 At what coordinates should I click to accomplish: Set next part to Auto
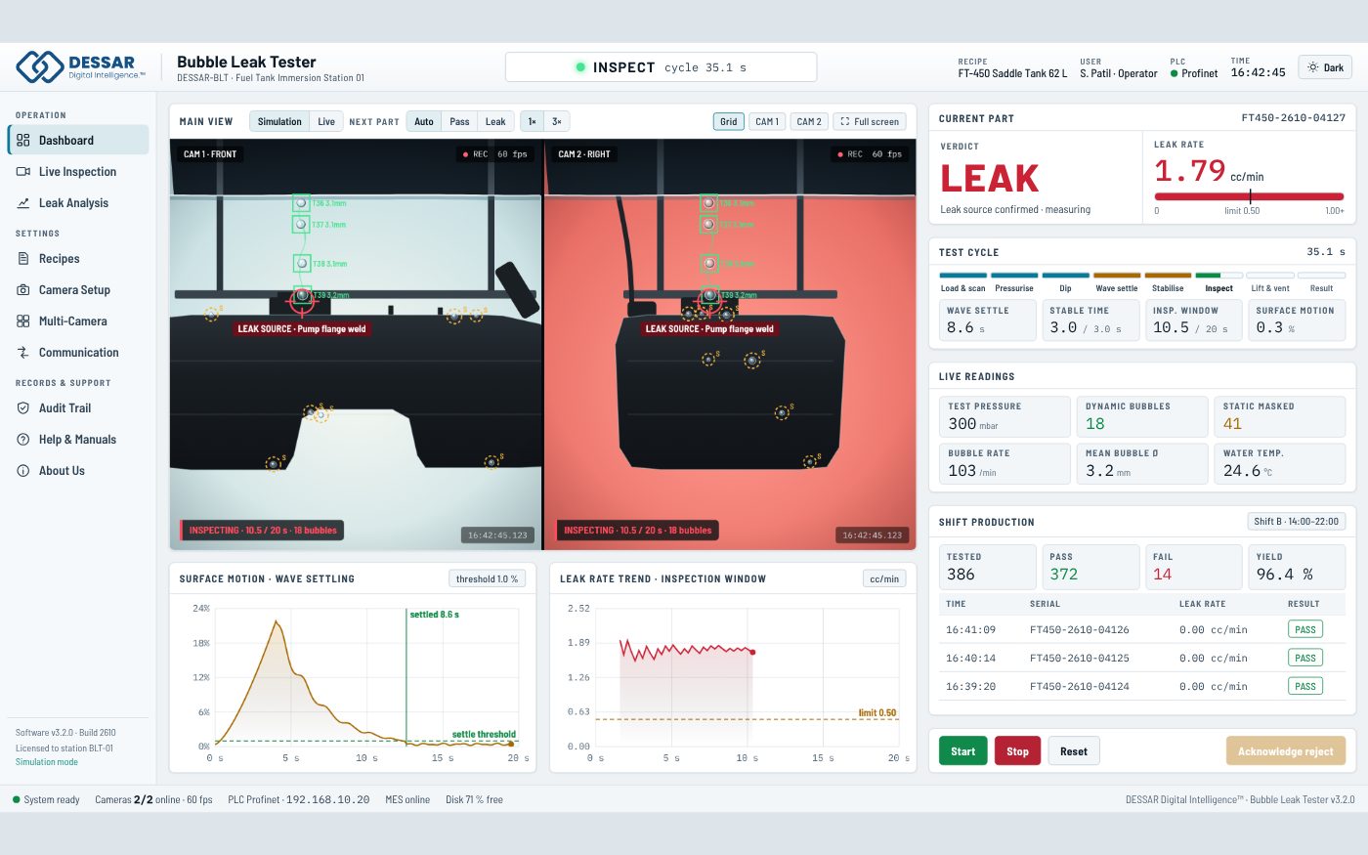424,121
